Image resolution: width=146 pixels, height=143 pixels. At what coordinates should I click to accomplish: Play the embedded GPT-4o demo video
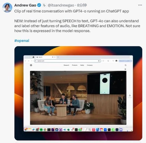[78, 98]
